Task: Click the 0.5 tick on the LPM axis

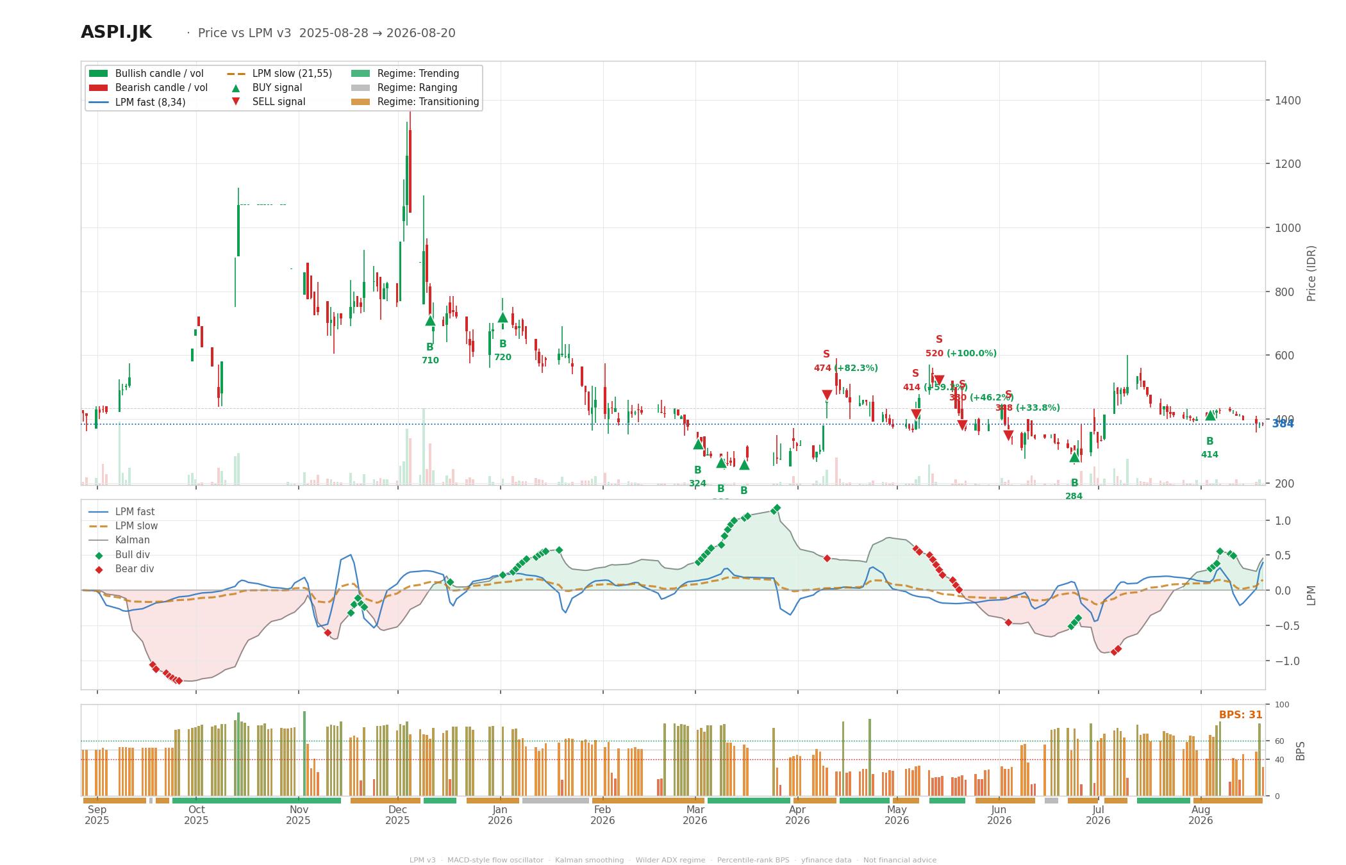Action: click(1283, 556)
